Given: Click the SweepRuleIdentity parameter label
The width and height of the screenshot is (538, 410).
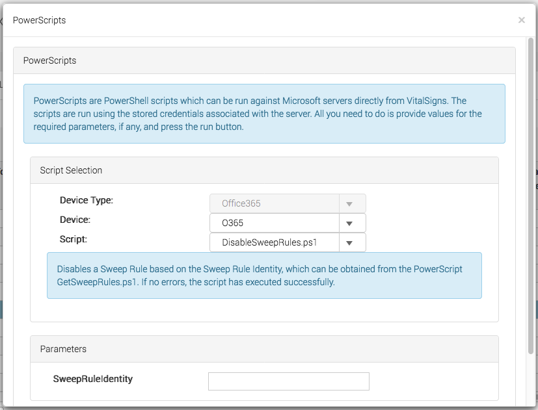Looking at the screenshot, I should click(x=92, y=379).
